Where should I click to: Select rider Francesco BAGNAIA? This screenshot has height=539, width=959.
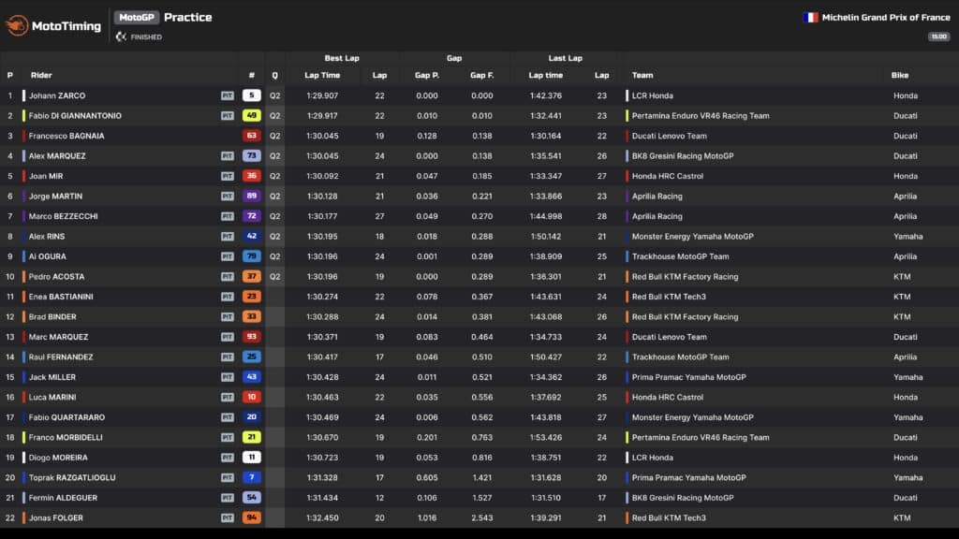(x=66, y=137)
